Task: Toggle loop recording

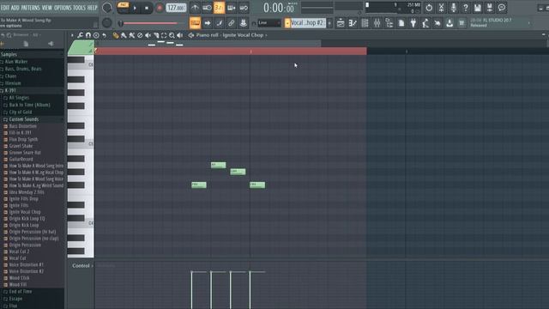Action: (244, 8)
